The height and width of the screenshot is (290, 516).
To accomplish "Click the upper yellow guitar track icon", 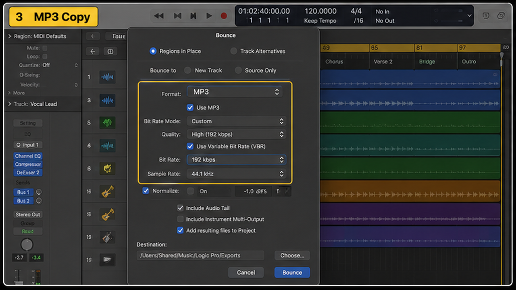I will [107, 192].
